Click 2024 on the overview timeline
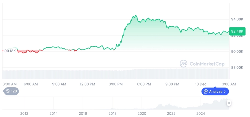The image size is (250, 117). pyautogui.click(x=201, y=113)
